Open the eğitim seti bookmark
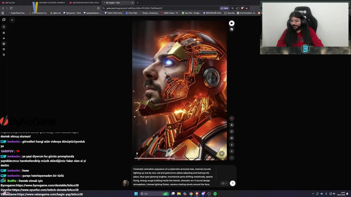351x197 pixels. point(55,13)
